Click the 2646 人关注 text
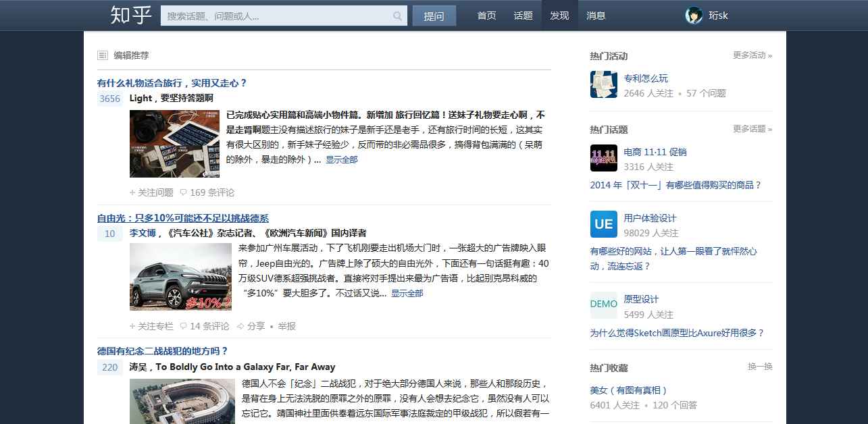This screenshot has width=868, height=424. coord(648,93)
